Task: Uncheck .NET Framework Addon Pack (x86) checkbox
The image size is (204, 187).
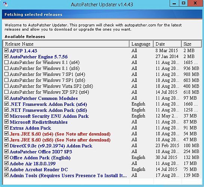Action: pos(6,110)
